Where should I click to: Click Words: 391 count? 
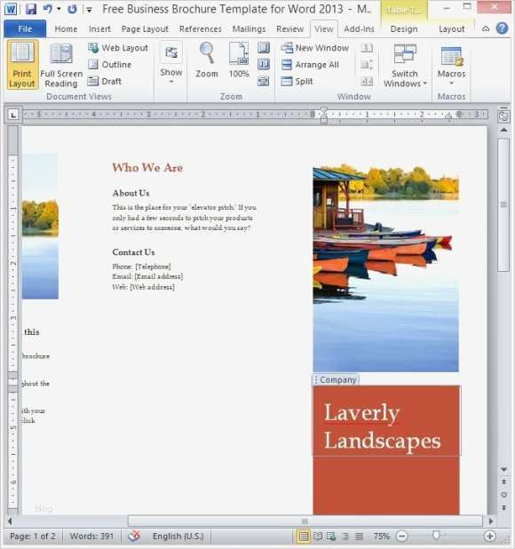tap(91, 536)
